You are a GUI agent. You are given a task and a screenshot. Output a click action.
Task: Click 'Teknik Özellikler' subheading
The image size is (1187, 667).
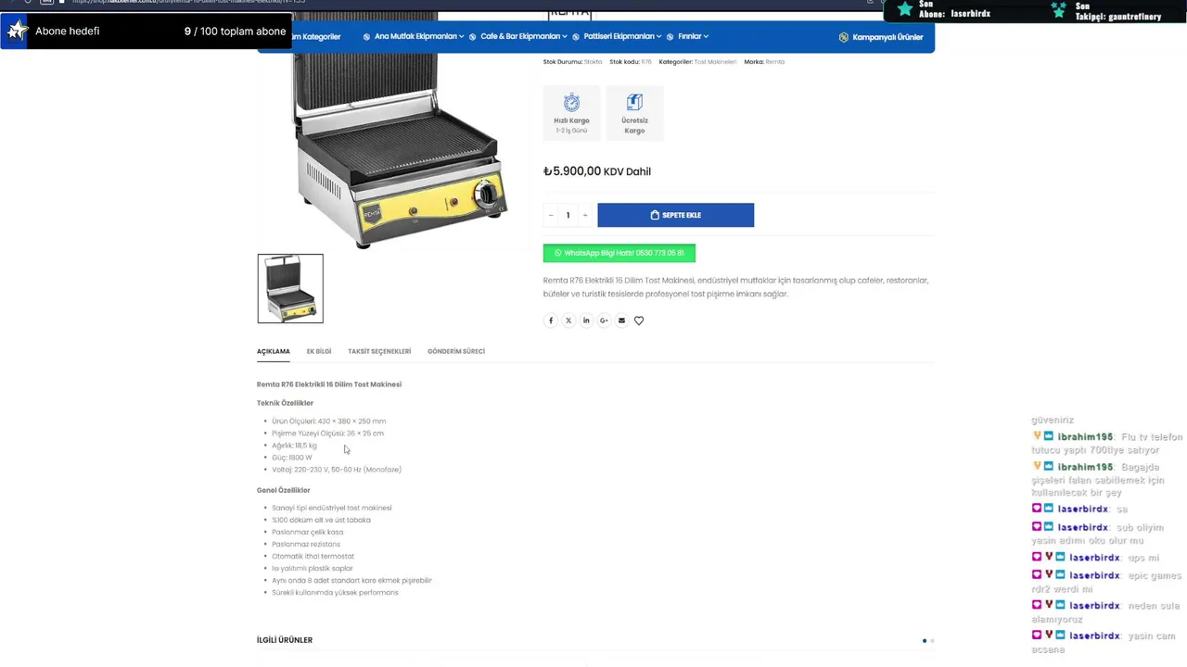(285, 403)
